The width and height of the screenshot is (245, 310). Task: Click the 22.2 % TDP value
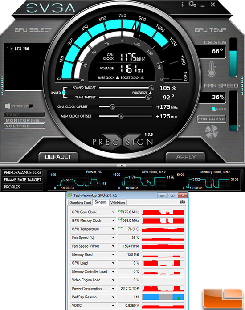pyautogui.click(x=129, y=289)
